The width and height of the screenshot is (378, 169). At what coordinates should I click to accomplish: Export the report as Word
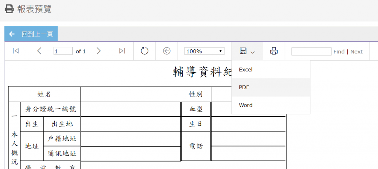(271, 105)
